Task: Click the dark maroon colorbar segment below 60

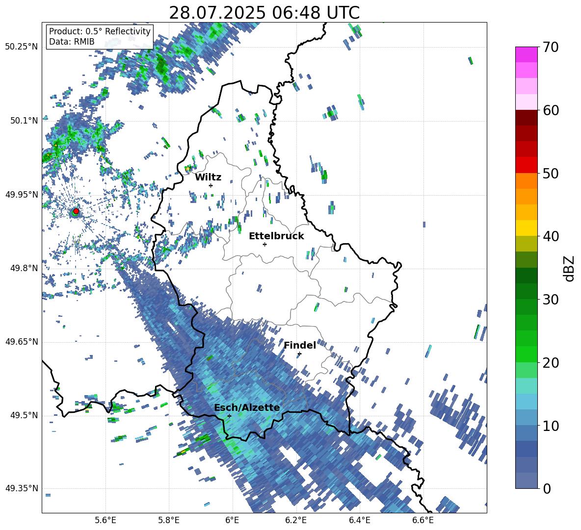Action: (526, 118)
